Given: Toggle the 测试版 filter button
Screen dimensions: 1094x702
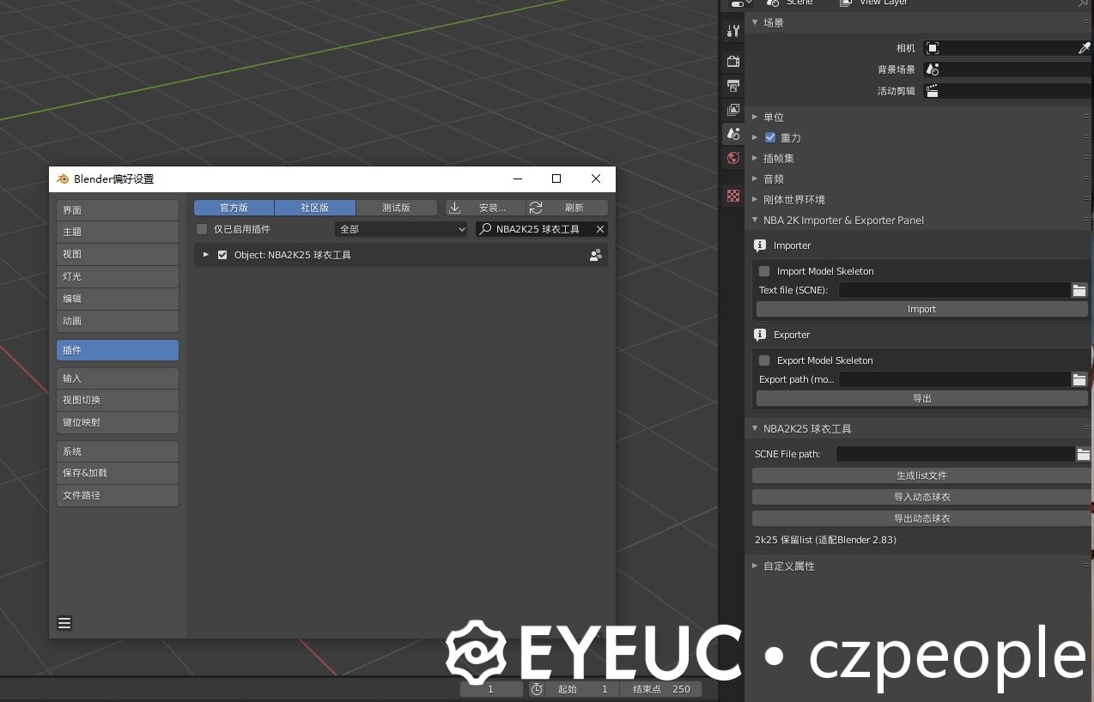Looking at the screenshot, I should 396,208.
